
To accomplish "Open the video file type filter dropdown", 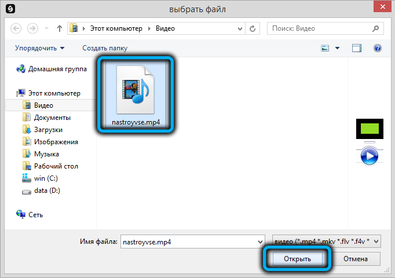I will 326,242.
